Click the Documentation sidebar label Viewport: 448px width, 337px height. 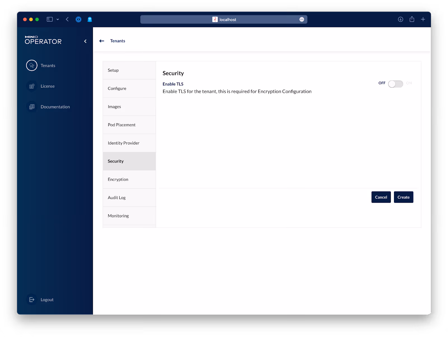tap(55, 107)
